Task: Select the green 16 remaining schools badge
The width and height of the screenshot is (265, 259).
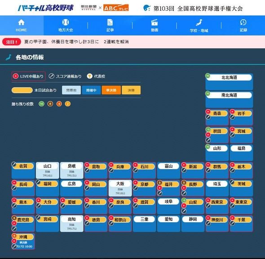Action: [41, 104]
